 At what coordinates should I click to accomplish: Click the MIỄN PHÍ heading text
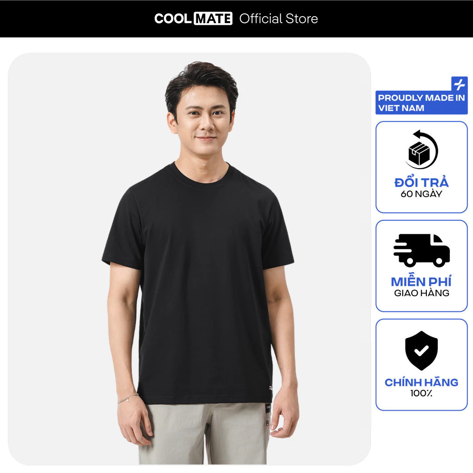click(421, 281)
